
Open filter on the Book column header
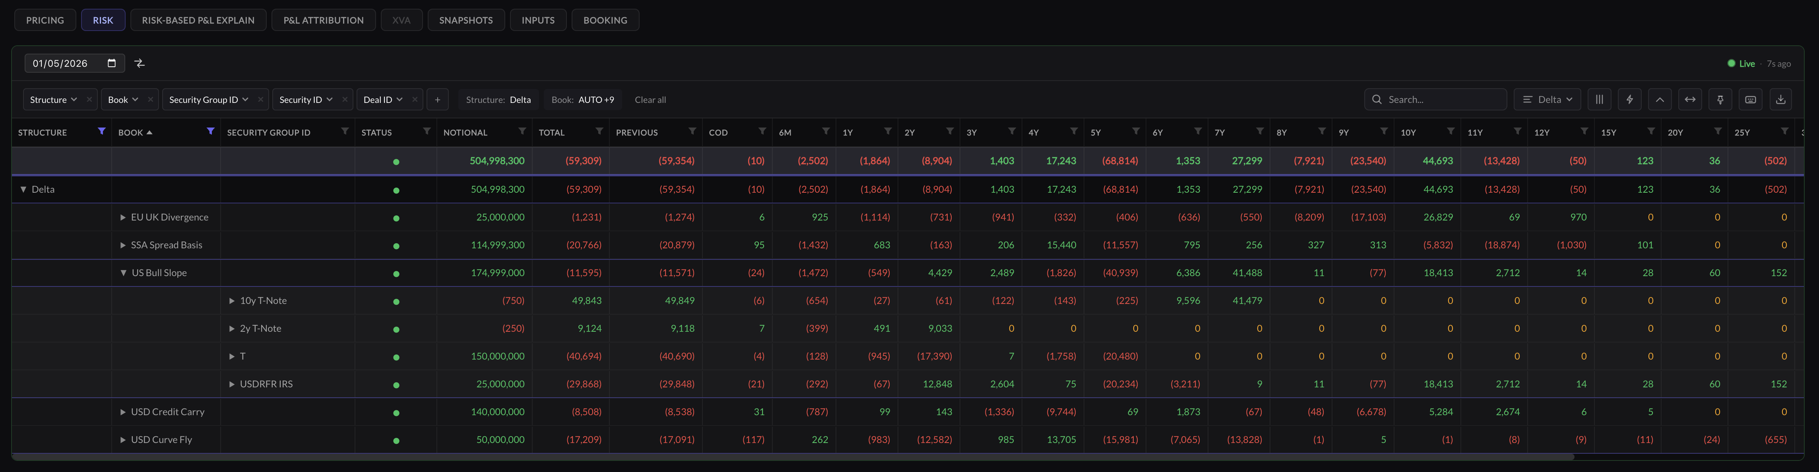tap(210, 131)
